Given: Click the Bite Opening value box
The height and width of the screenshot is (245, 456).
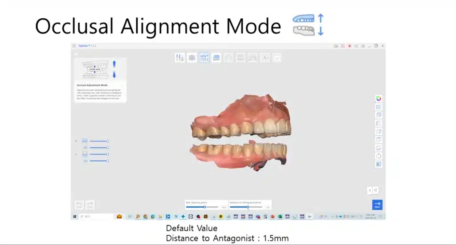Looking at the screenshot, I should [x=224, y=207].
